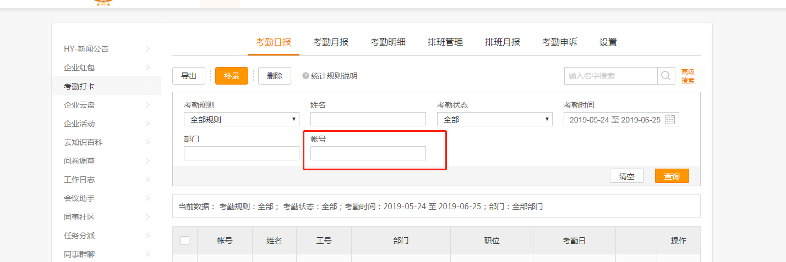Switch to the 考勤申诉 tab
Screen dimensions: 786x262
tap(560, 42)
